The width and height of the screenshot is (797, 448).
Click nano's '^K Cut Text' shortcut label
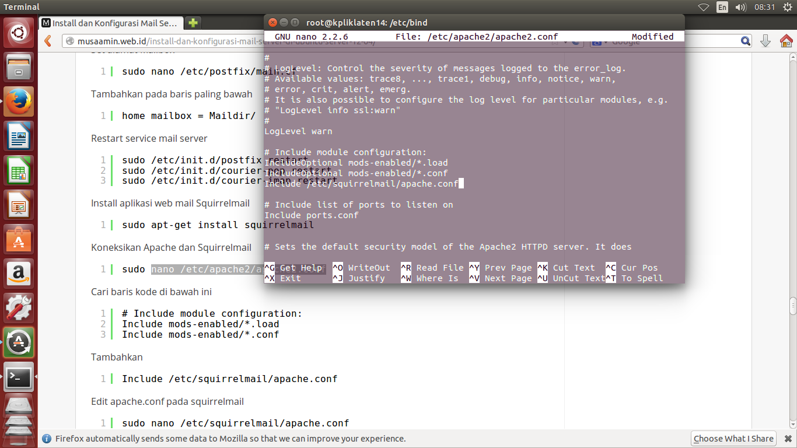566,268
